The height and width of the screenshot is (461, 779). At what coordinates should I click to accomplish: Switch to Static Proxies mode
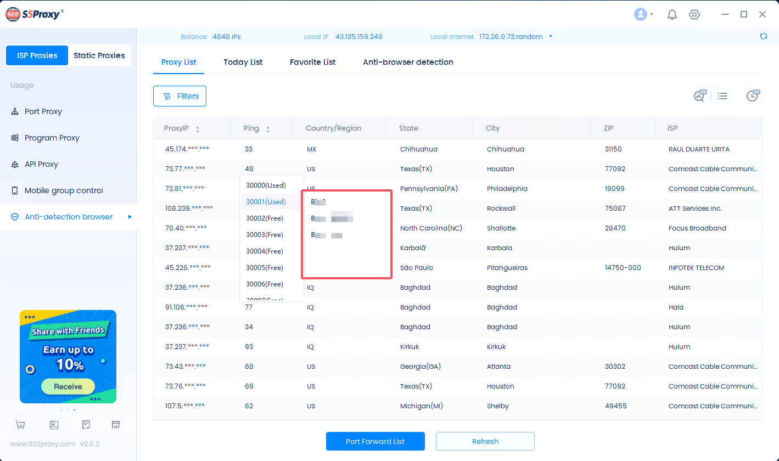99,55
